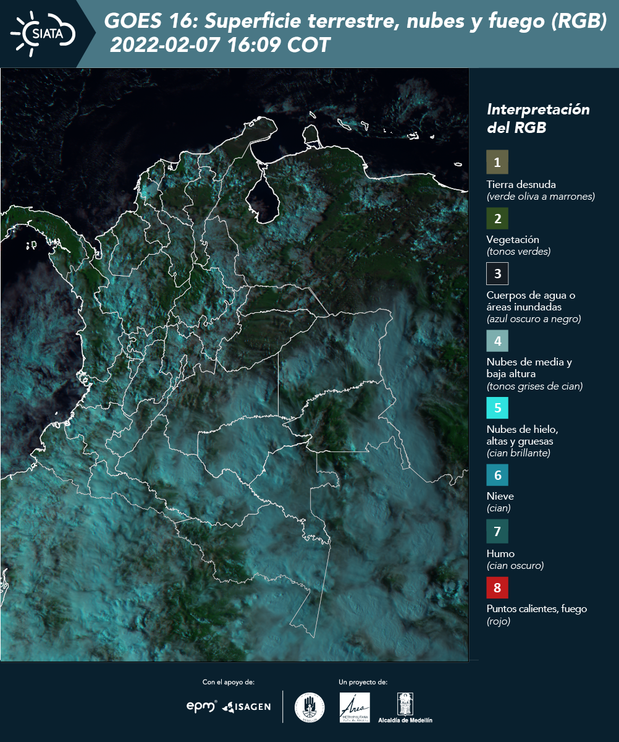Viewport: 619px width, 742px height.
Task: Click the "(verde oliva a marrones)" note
Action: click(x=541, y=197)
